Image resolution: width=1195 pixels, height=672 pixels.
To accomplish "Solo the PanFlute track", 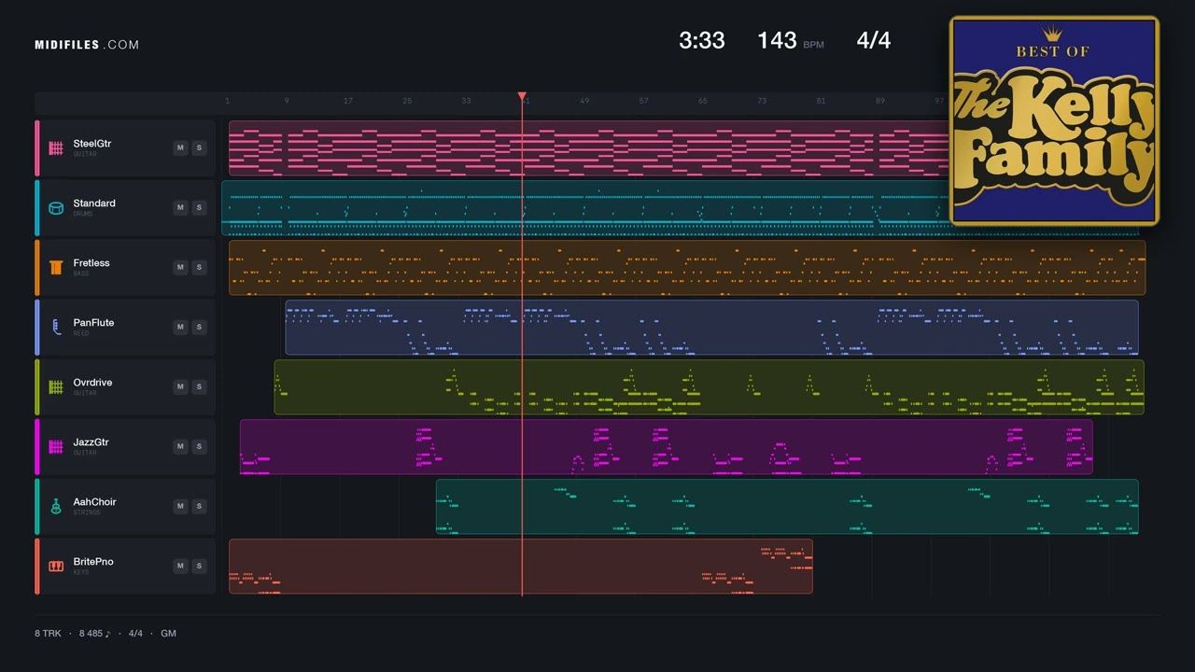I will click(x=199, y=327).
